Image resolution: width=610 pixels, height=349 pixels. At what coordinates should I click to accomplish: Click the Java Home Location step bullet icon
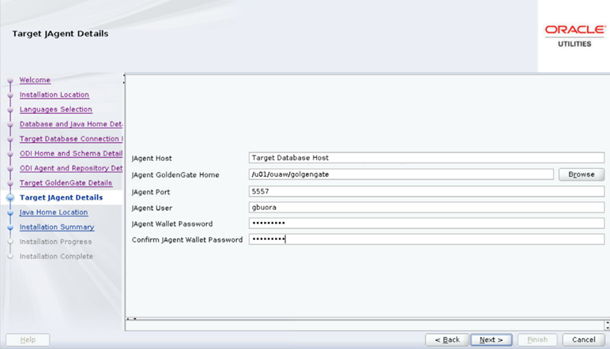point(10,213)
